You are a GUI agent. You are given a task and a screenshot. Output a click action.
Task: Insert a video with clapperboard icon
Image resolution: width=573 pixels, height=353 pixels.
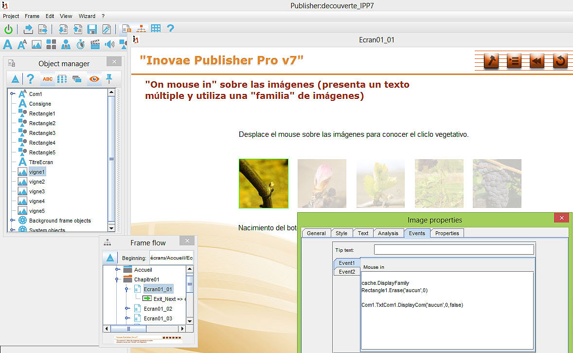coord(95,45)
